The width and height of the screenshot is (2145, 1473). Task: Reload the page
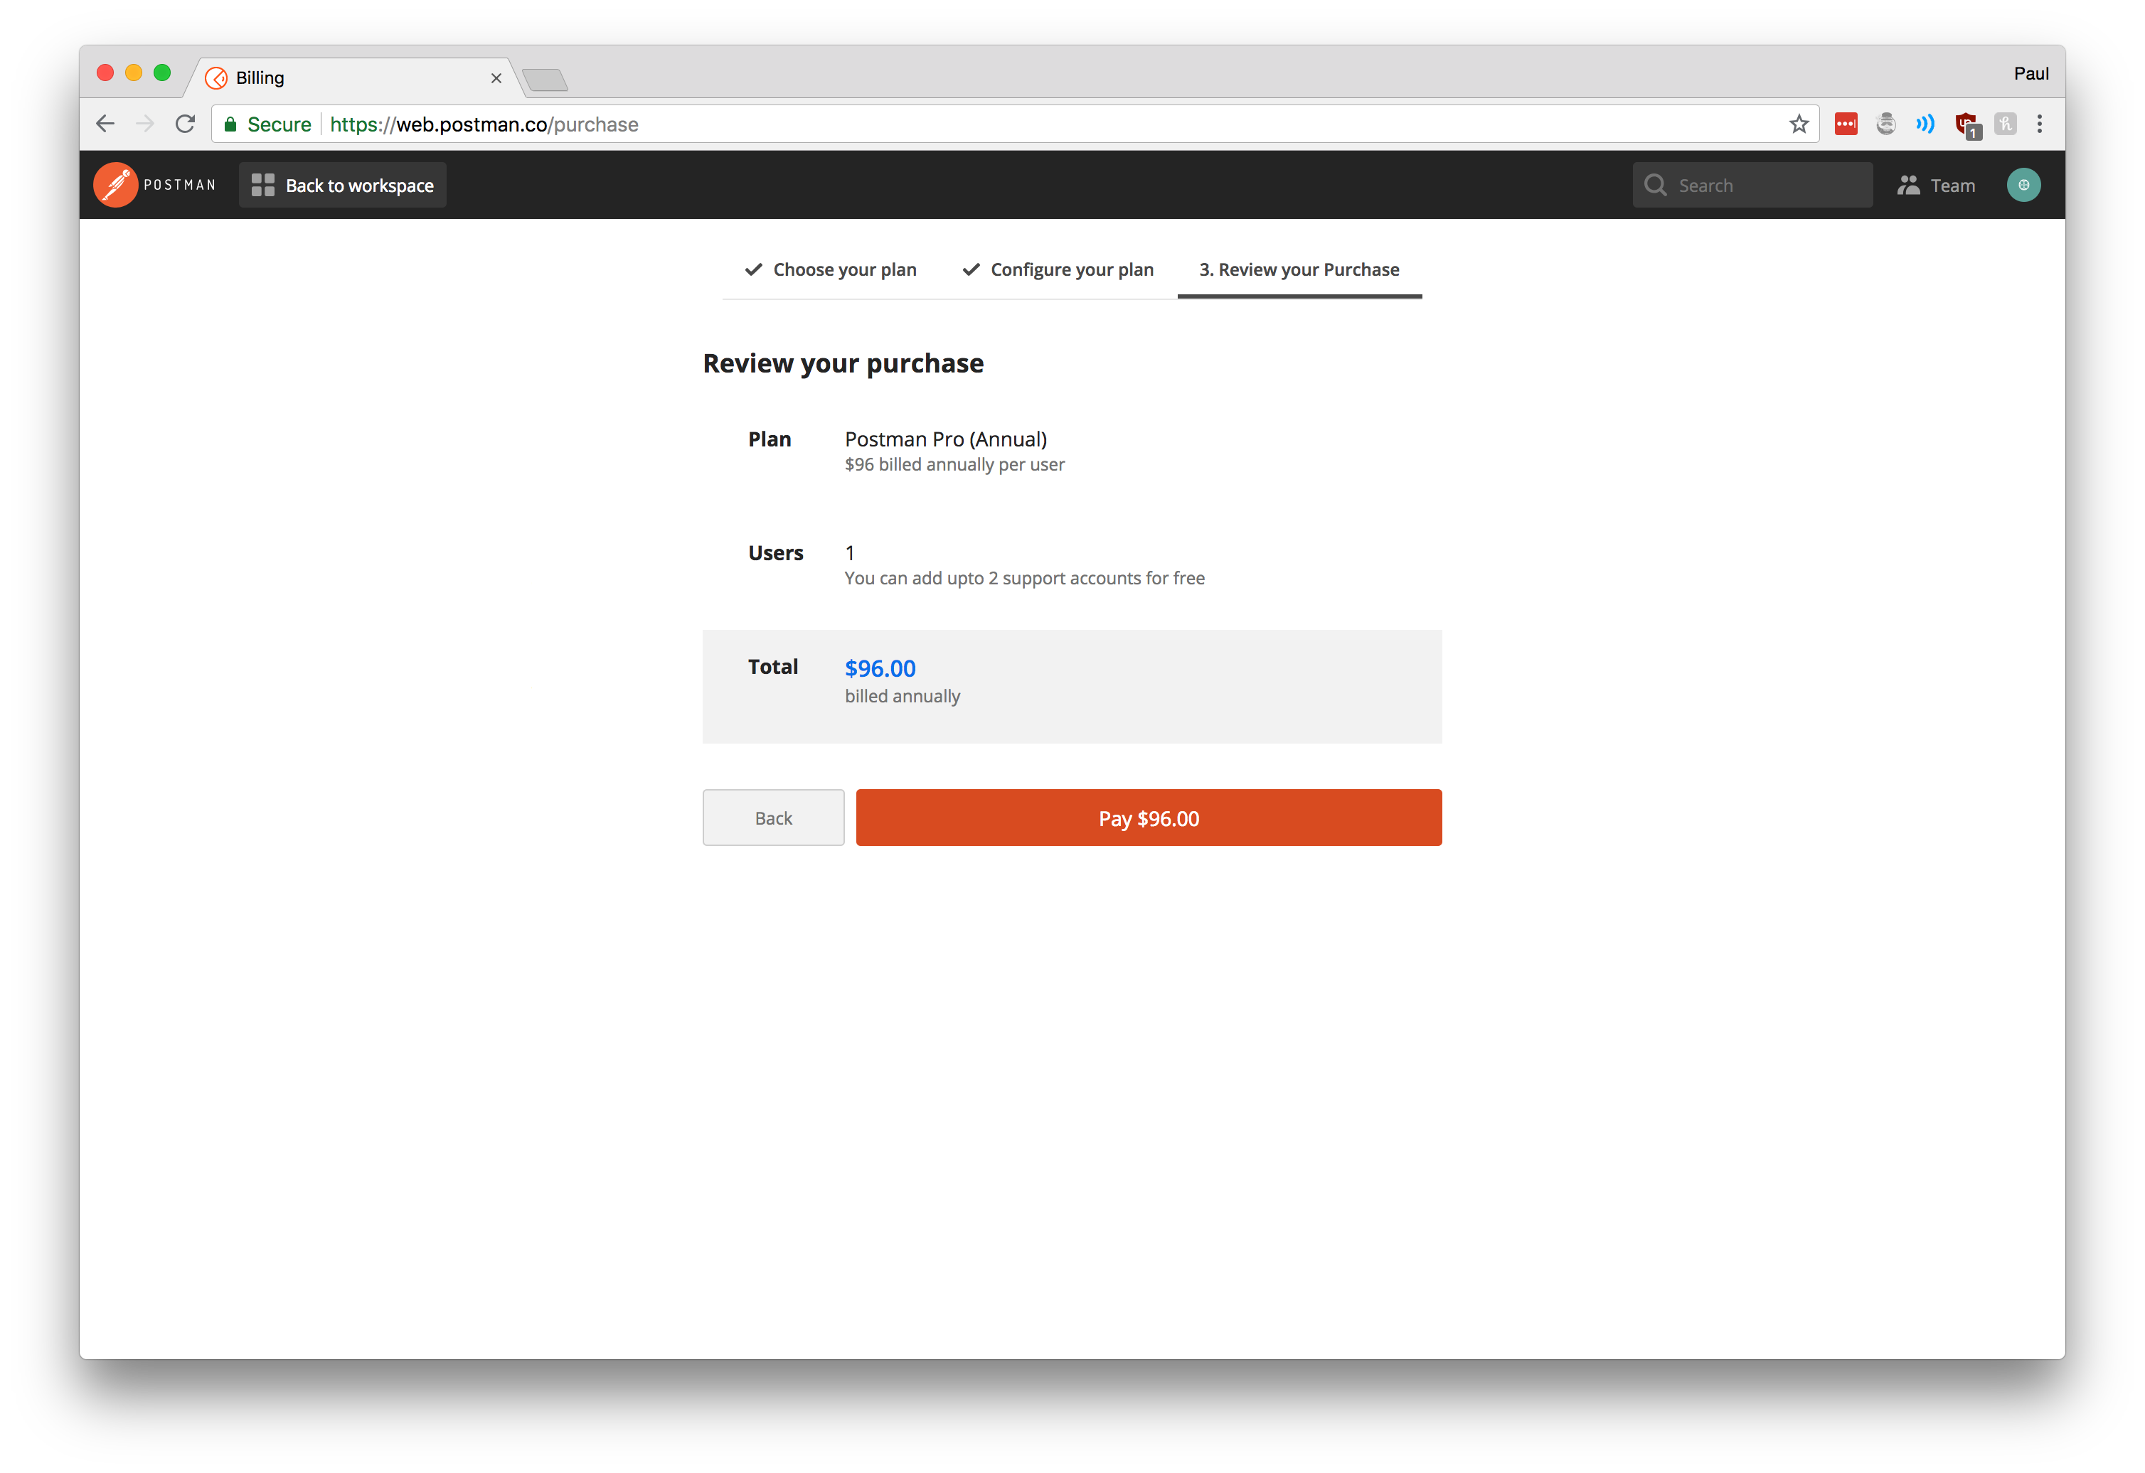click(185, 124)
